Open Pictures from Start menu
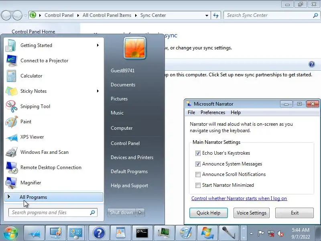Viewport: 321px width, 241px height. point(119,99)
